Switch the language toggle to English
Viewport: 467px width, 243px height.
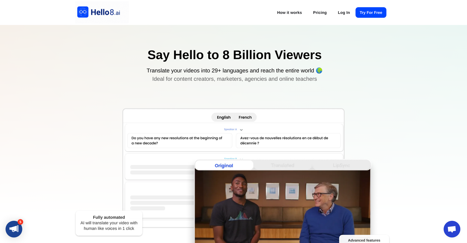point(224,117)
